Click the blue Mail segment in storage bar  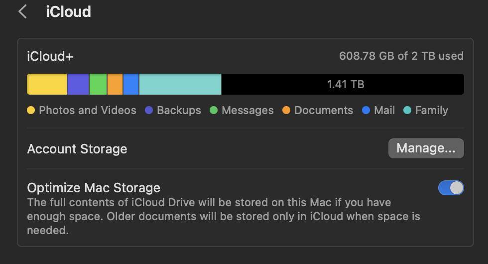131,84
